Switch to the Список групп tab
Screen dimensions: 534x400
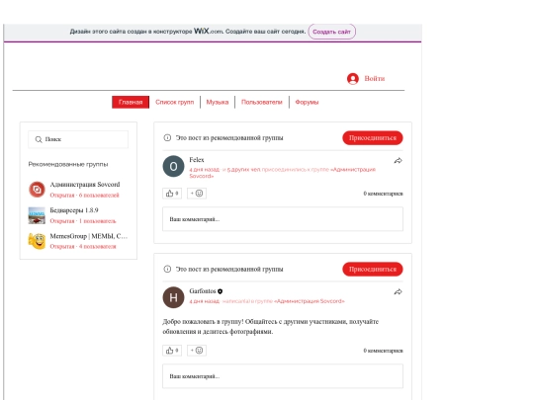click(174, 102)
